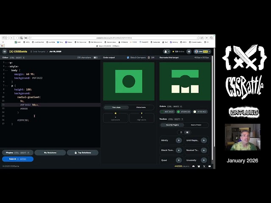
Task: Open My Solutions
Action: point(50,153)
